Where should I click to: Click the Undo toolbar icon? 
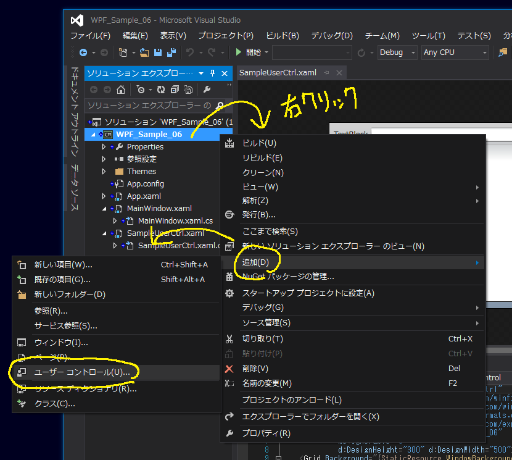tap(190, 52)
